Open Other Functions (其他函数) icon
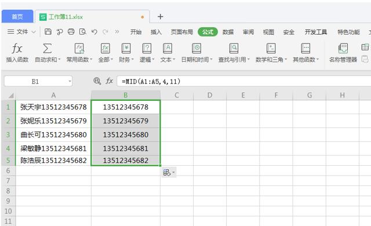 point(305,49)
